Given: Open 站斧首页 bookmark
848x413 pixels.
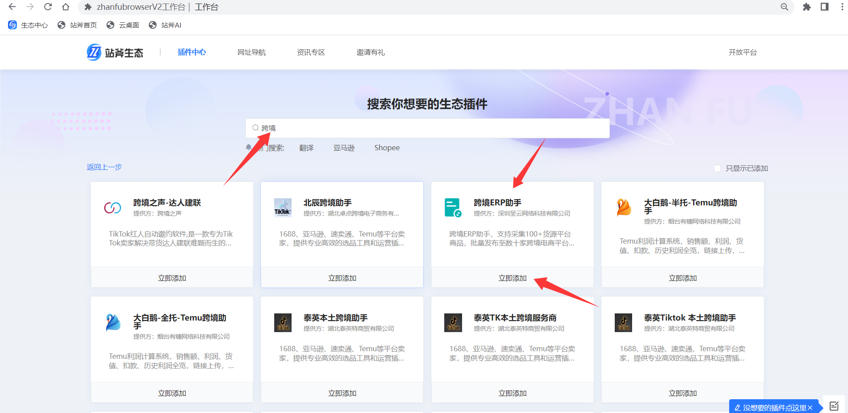Looking at the screenshot, I should pyautogui.click(x=77, y=25).
